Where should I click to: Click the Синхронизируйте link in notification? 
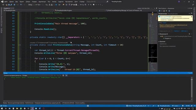point(165,18)
